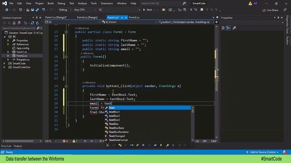Select TextChanged in the IntelliSense list
Viewport: 291px width, 163px height.
pyautogui.click(x=148, y=136)
